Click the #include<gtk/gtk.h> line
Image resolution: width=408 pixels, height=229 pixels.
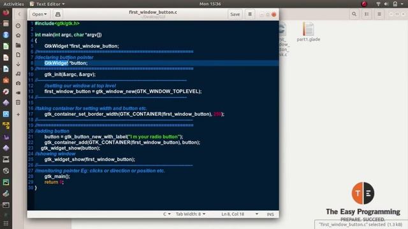57,24
